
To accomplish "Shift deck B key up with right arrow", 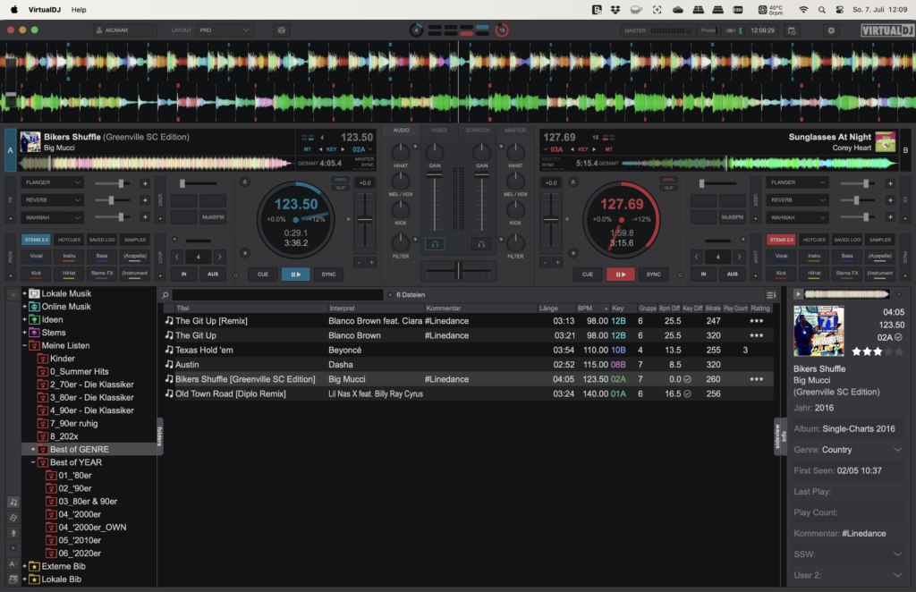I will (x=594, y=149).
